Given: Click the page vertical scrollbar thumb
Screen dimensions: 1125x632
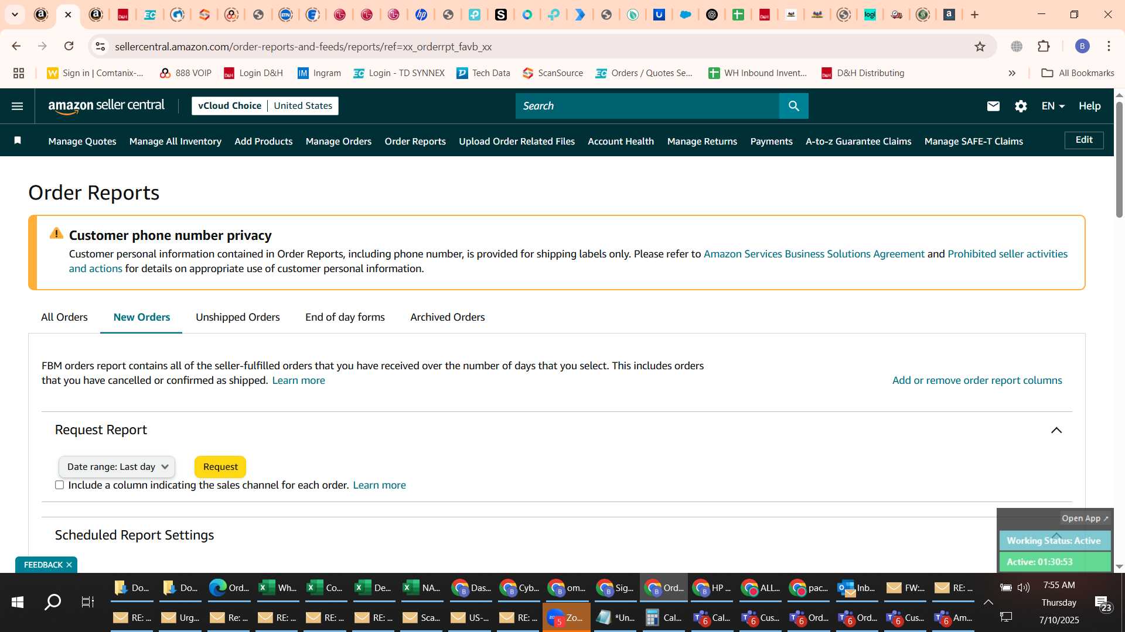Looking at the screenshot, I should point(1119,159).
